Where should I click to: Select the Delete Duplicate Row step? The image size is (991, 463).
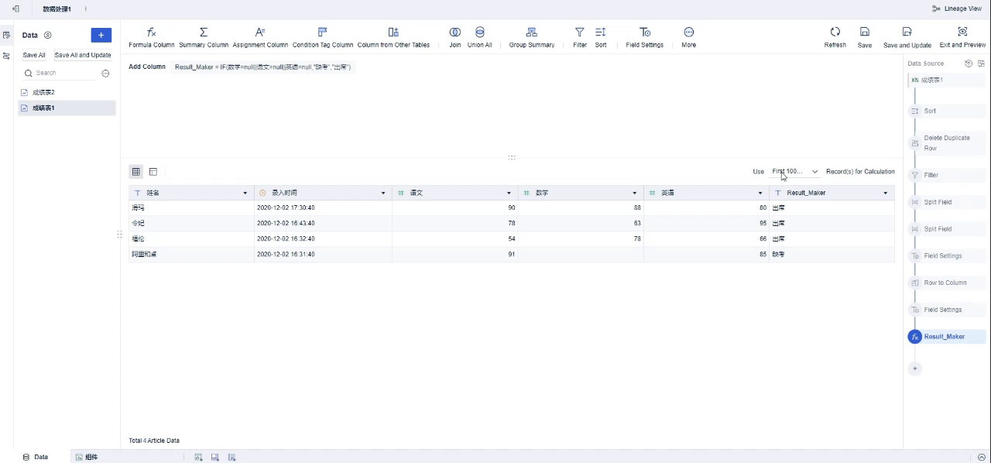click(x=946, y=143)
